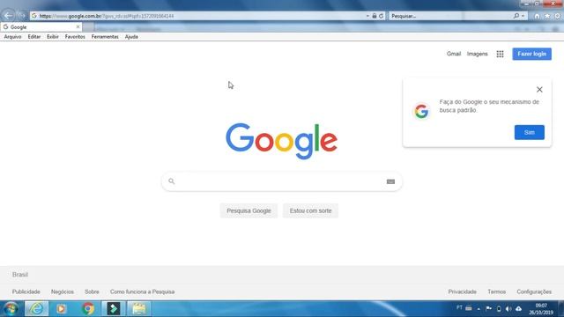Go back with the browser back arrow
Image resolution: width=564 pixels, height=317 pixels.
(x=9, y=16)
